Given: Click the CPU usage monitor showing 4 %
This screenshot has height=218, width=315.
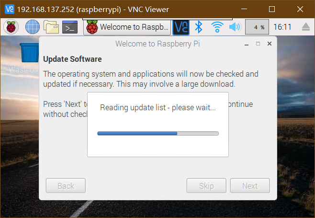Looking at the screenshot, I should point(257,27).
